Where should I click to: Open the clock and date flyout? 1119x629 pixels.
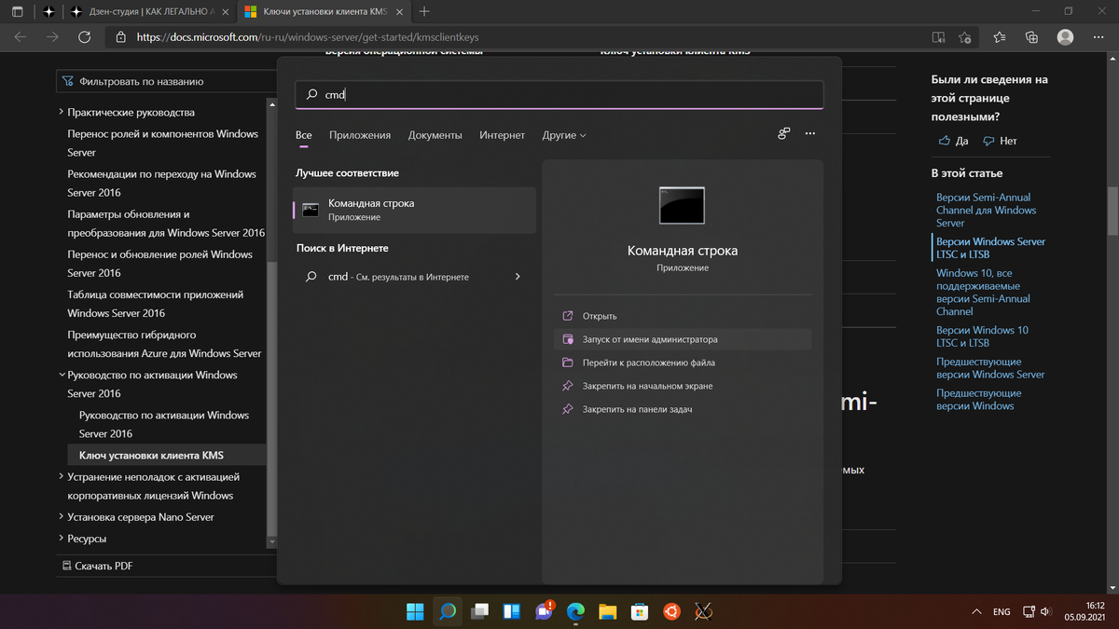1084,611
